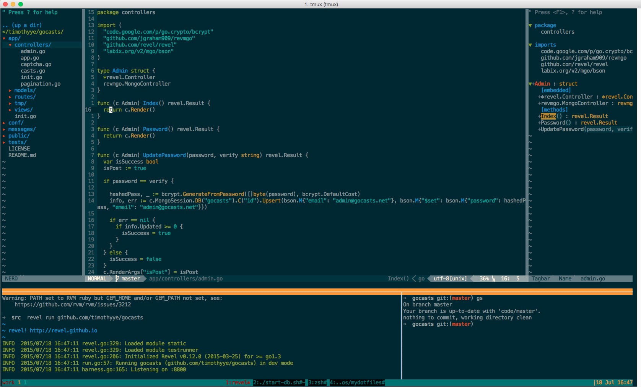Viewport: 641px width, 387px height.
Task: Click the orange tmux pane divider
Action: point(317,292)
